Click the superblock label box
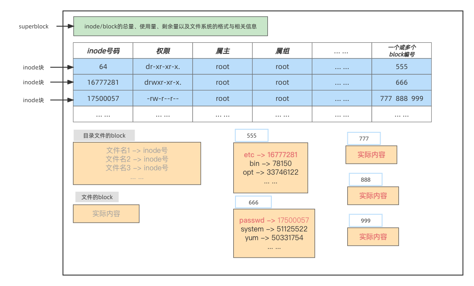The height and width of the screenshot is (286, 474). (x=34, y=27)
